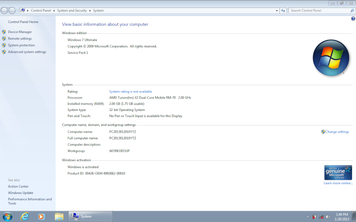Open the recent pages dropdown arrow
Image resolution: width=356 pixels, height=222 pixels.
click(x=17, y=11)
